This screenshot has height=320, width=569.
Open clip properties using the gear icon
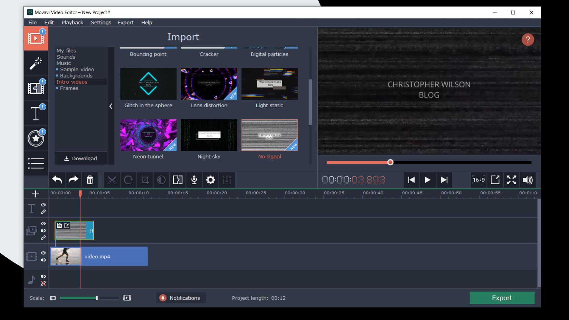(210, 180)
